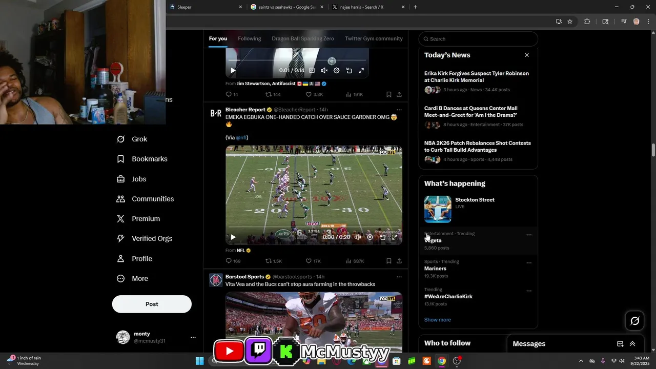
Task: Enable picture-in-picture on the Jim Stewartson video
Action: click(x=349, y=70)
